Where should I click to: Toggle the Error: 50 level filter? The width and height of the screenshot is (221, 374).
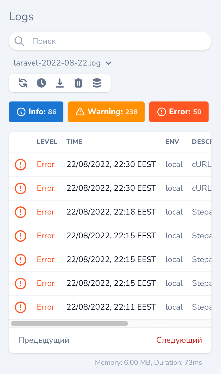179,112
